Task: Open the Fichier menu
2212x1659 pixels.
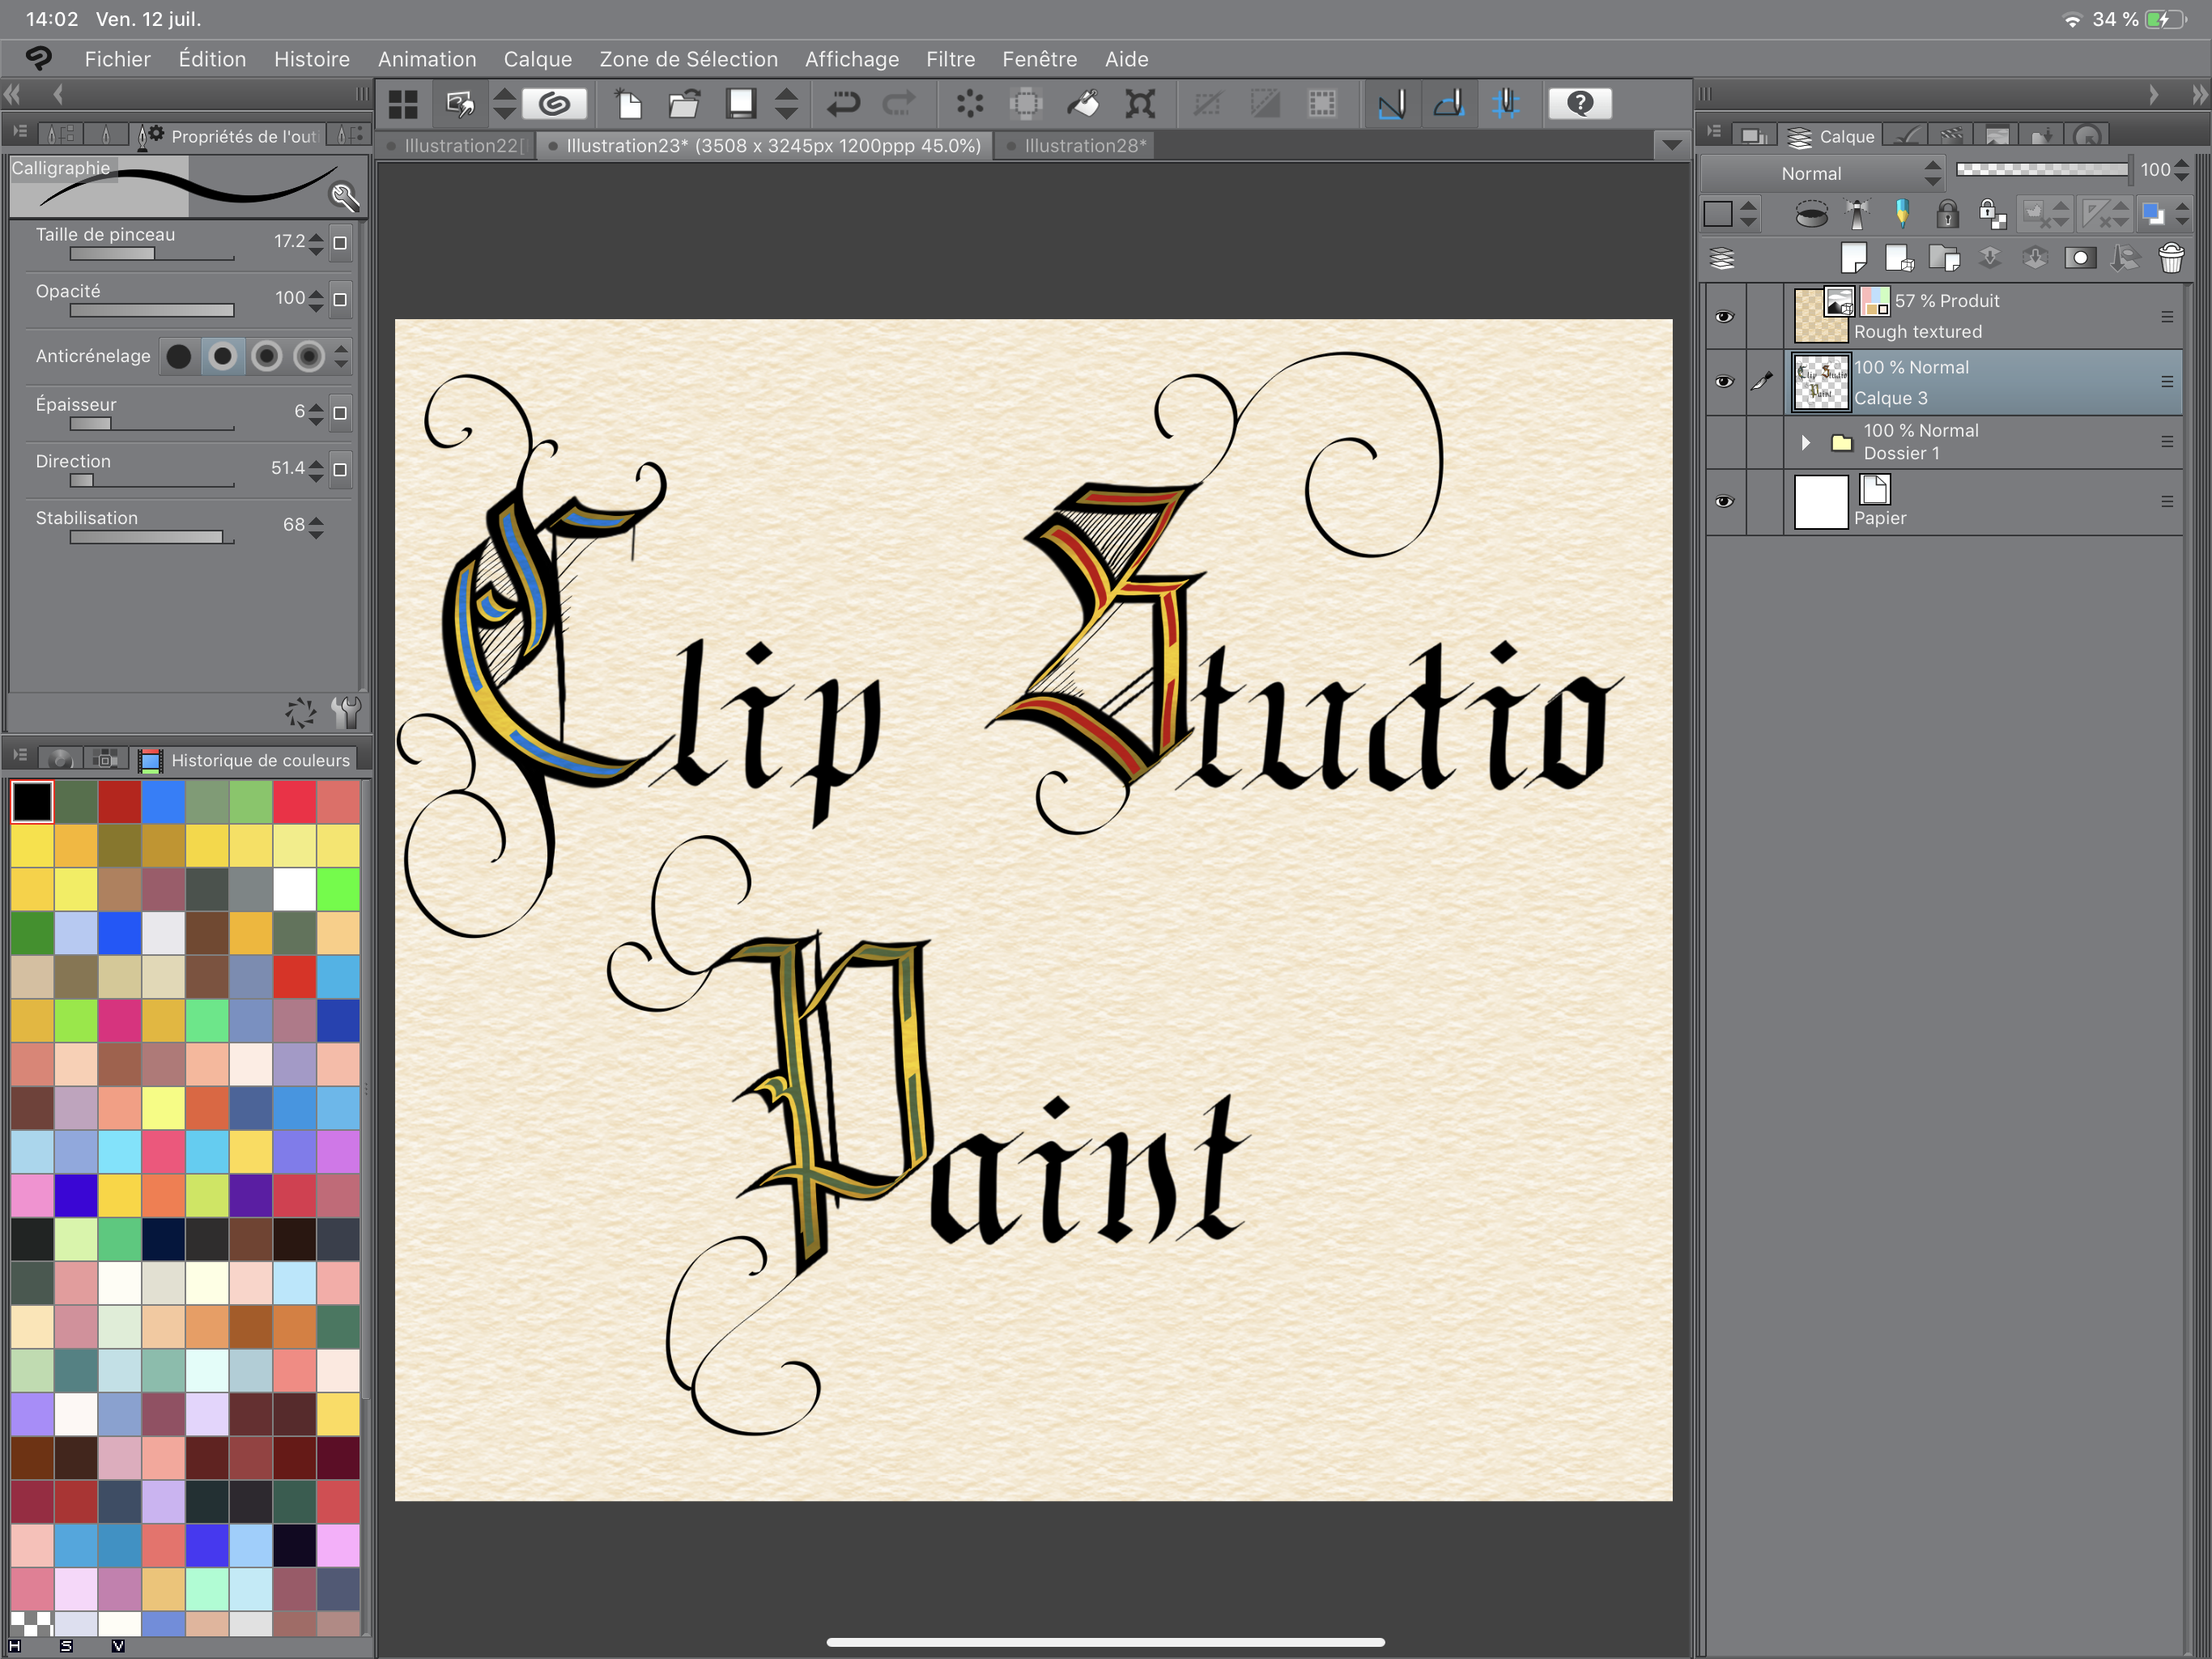Action: [x=117, y=59]
